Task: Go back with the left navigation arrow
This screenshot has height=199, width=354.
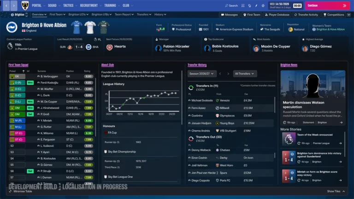Action: click(6, 6)
